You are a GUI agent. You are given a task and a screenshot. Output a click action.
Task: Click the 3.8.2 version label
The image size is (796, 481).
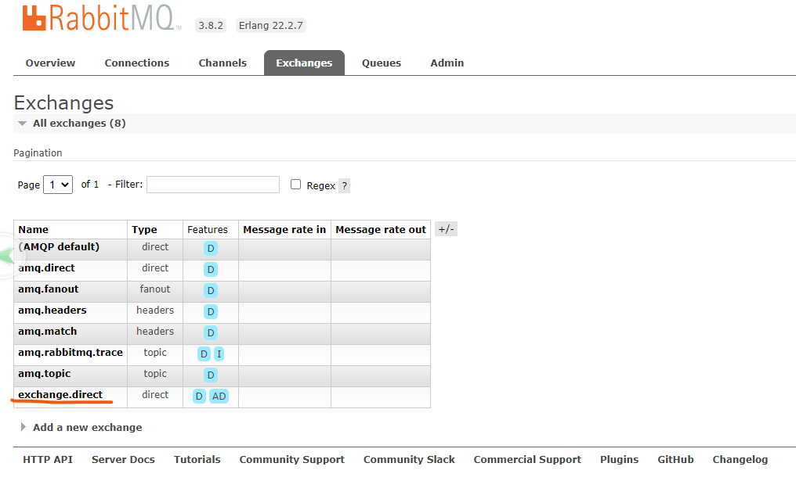[x=211, y=25]
